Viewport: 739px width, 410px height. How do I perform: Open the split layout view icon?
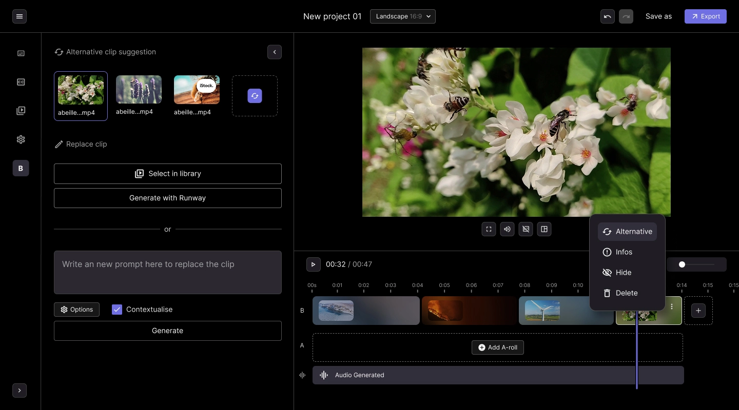coord(544,229)
